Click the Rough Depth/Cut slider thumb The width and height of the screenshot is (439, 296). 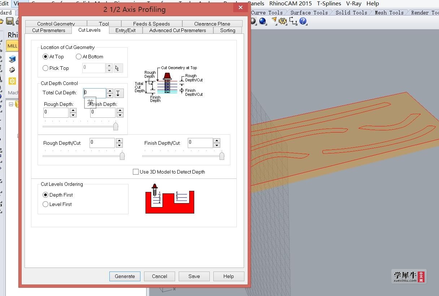[x=122, y=156]
